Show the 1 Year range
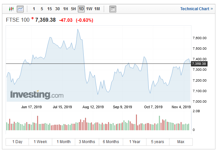The height and width of the screenshot is (151, 220). [135, 142]
